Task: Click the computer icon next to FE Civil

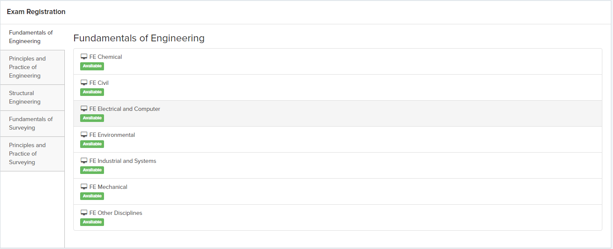Action: (x=84, y=83)
